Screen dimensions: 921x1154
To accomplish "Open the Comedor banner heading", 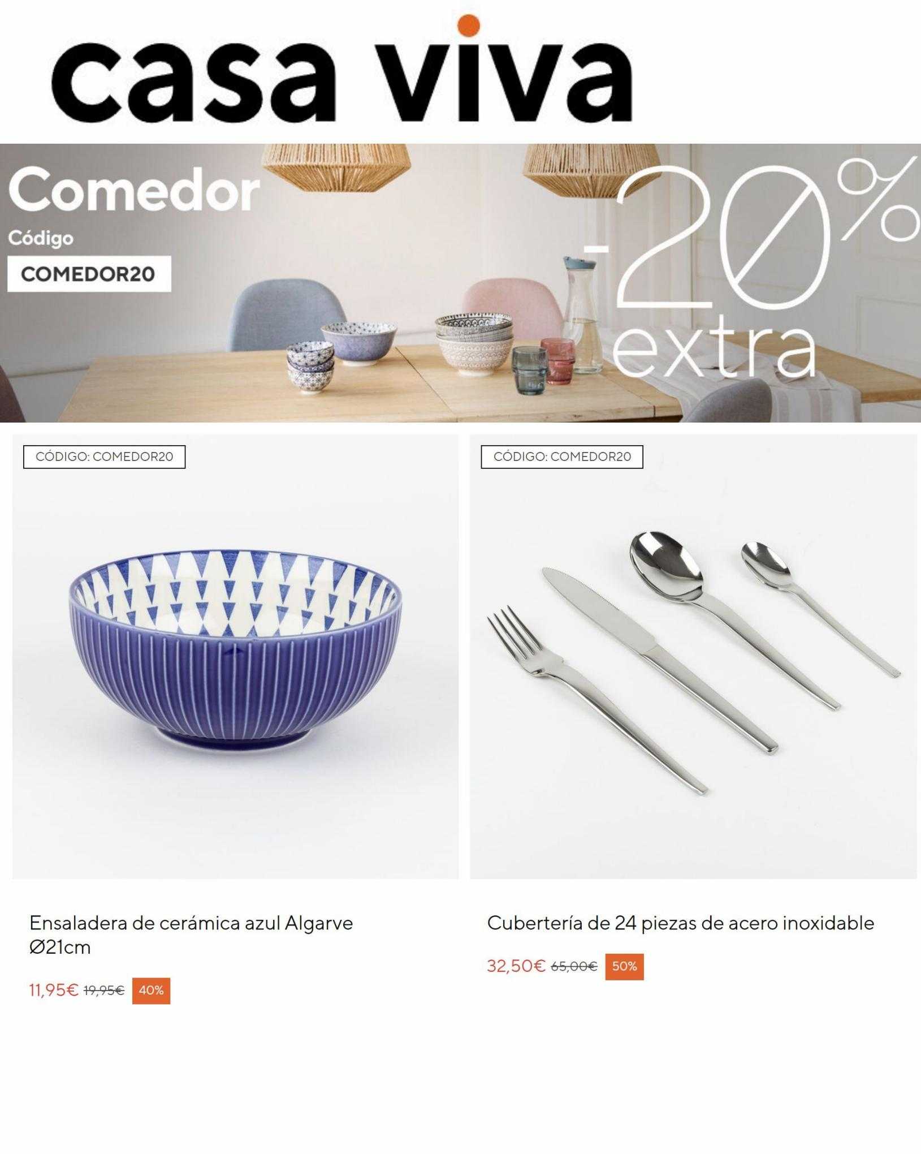I will (134, 190).
